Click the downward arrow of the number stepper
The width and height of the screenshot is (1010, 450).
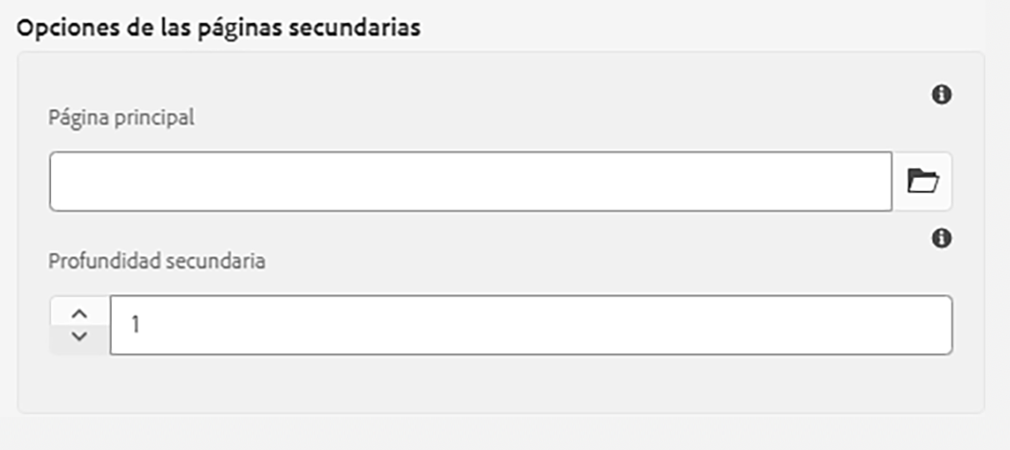(79, 337)
